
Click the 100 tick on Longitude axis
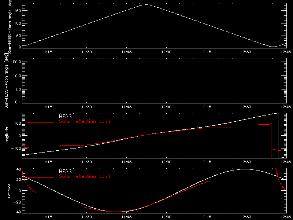click(18, 123)
